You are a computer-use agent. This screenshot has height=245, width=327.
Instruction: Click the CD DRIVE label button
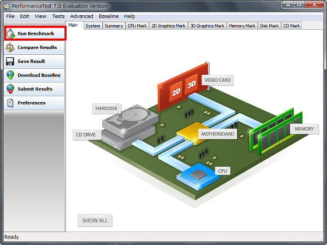pyautogui.click(x=86, y=135)
